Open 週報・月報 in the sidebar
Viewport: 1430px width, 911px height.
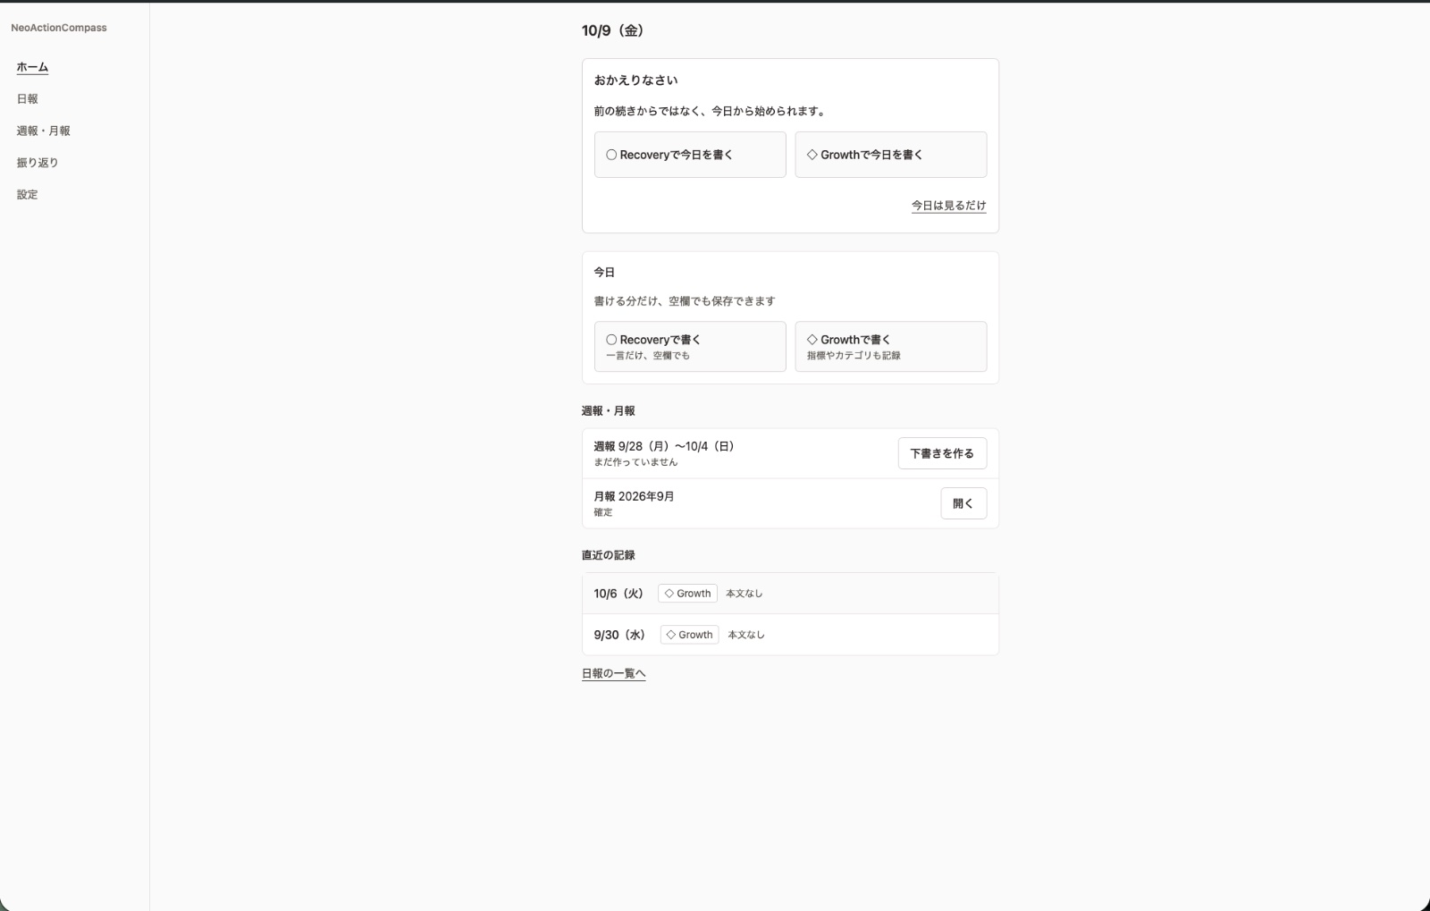coord(43,131)
